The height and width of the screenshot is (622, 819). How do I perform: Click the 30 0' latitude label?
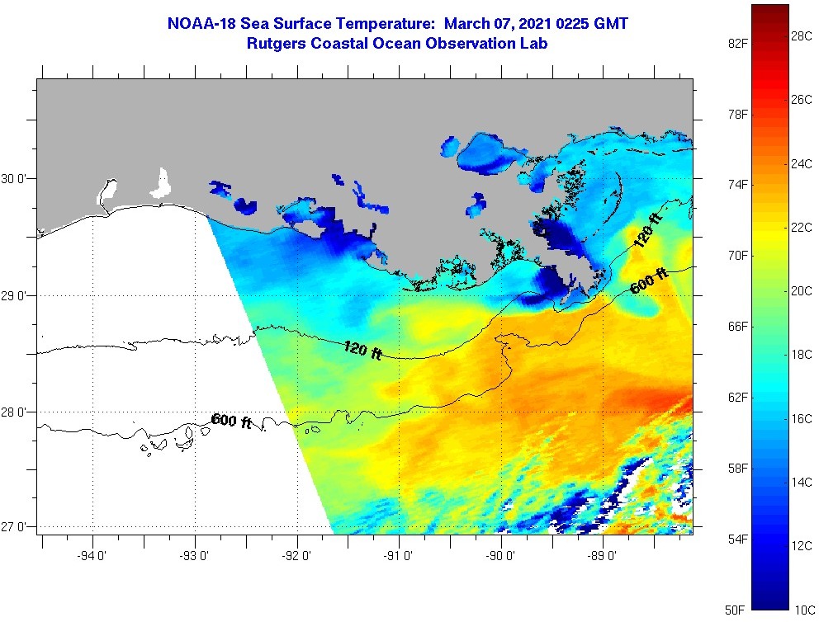pos(12,179)
